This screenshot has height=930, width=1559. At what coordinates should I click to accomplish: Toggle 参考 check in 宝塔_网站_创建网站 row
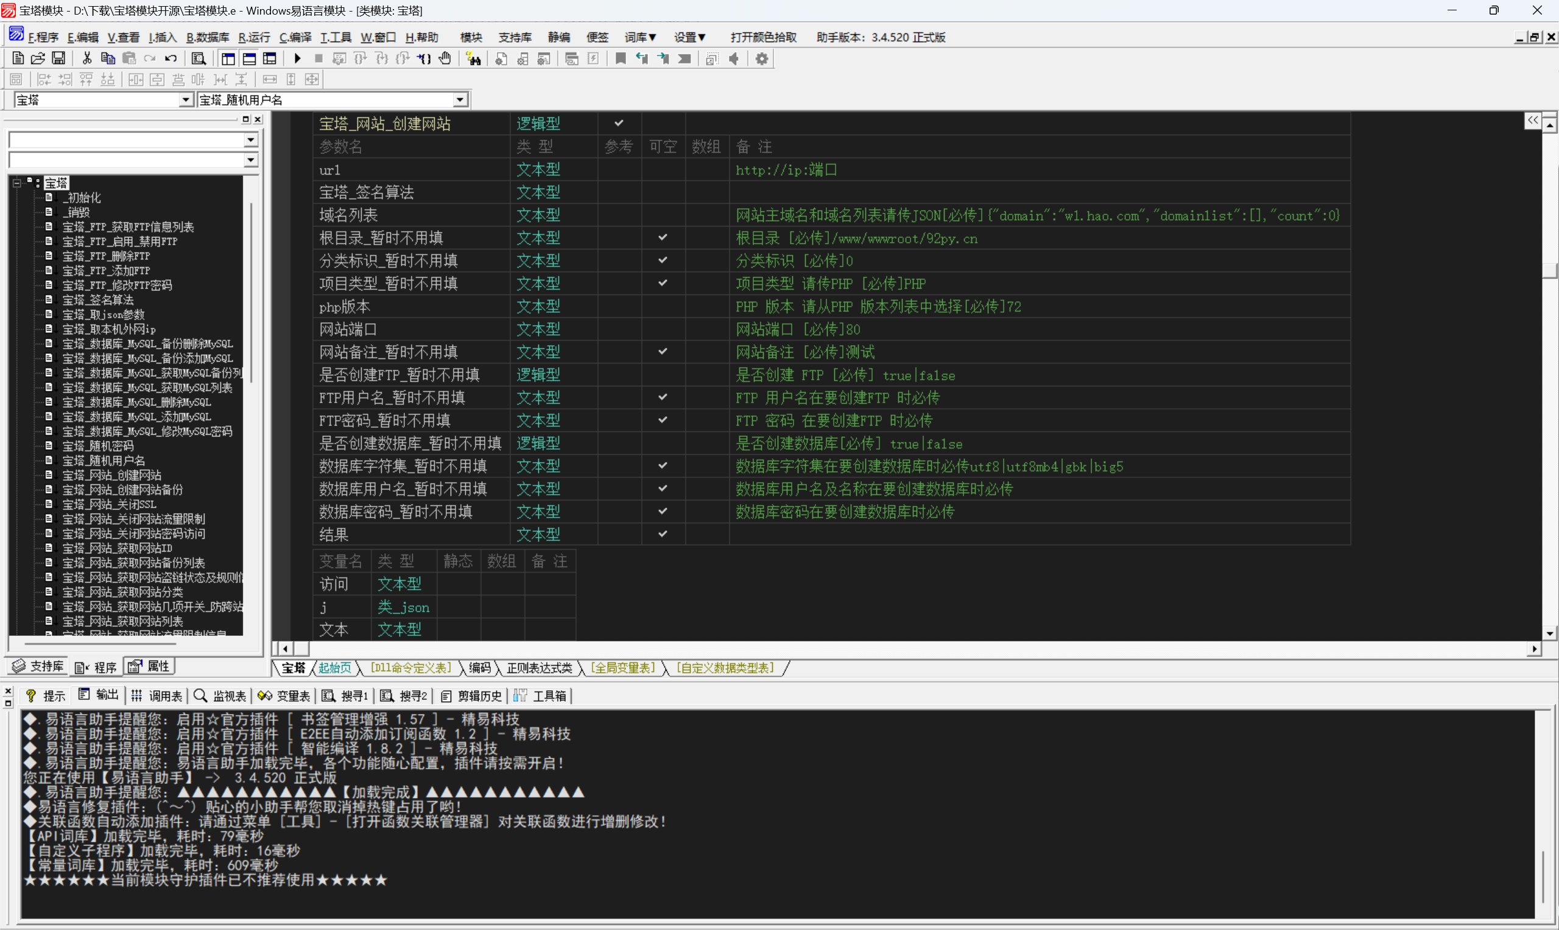tap(619, 124)
